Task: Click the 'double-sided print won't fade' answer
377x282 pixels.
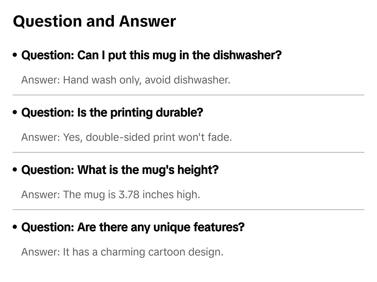Action: 159,137
